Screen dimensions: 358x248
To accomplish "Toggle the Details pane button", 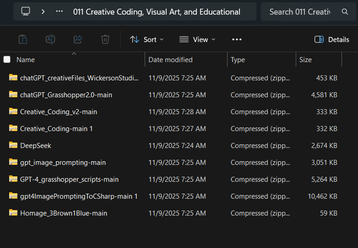I will (332, 40).
